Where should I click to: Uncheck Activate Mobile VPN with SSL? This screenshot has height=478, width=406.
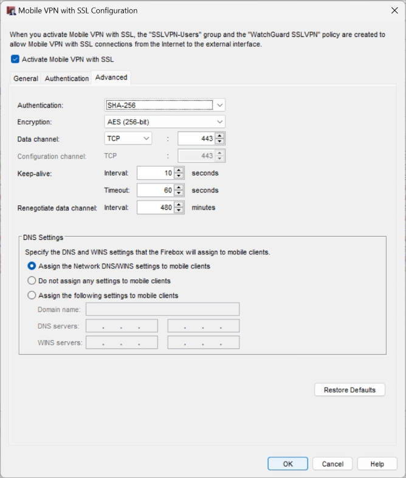pos(15,59)
